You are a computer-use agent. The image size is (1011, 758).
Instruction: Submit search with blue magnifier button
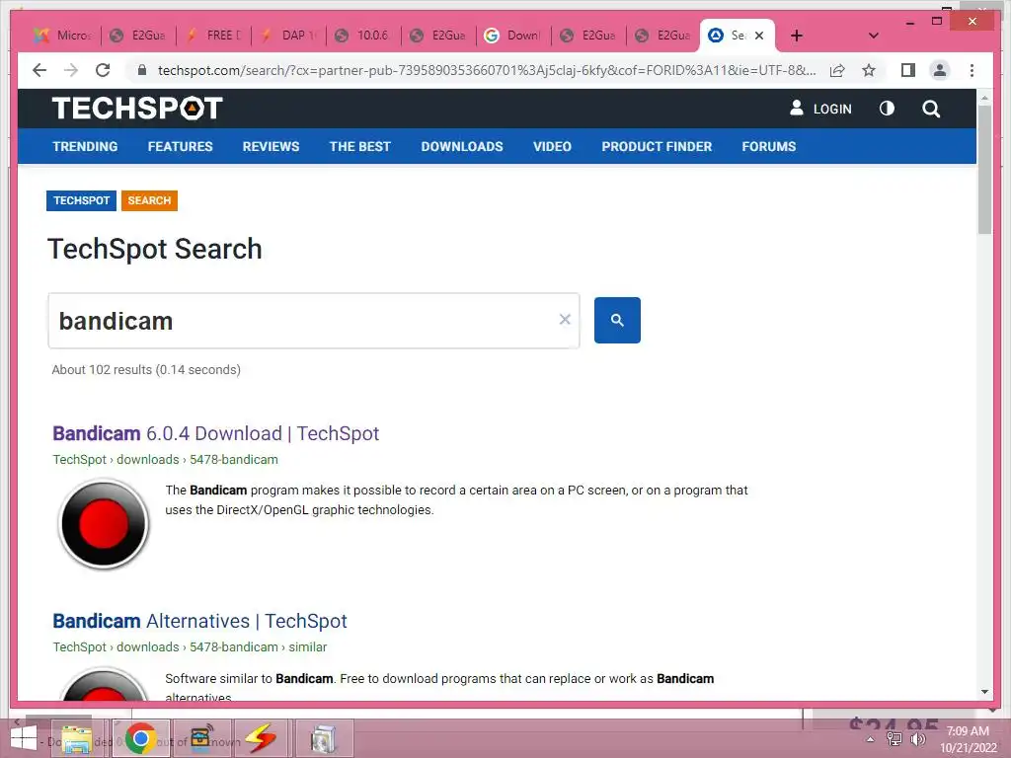[x=617, y=321]
